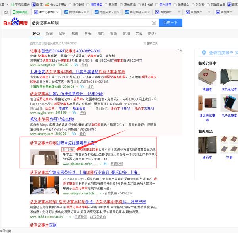Open the ECOART记事本 ad result link
This screenshot has height=233, width=238.
(65, 51)
